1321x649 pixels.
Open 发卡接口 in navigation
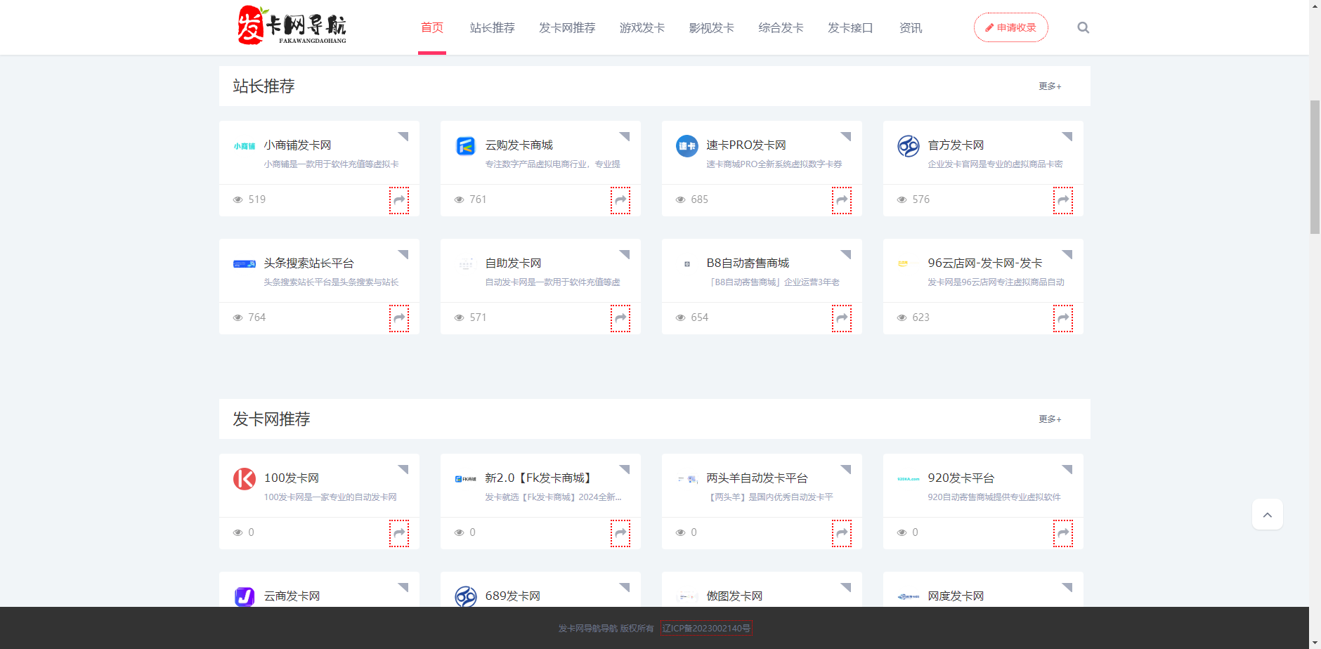(850, 27)
